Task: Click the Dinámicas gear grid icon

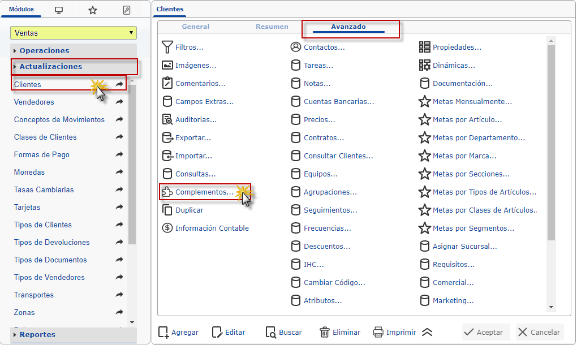Action: pyautogui.click(x=424, y=65)
